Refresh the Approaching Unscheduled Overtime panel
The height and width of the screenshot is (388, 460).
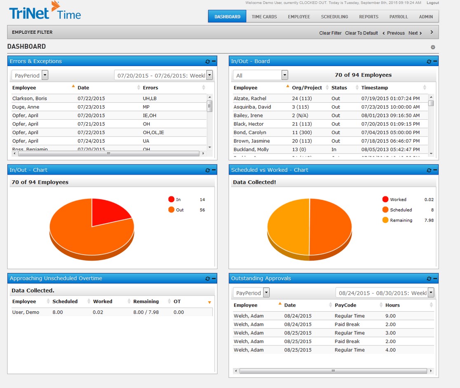(208, 278)
